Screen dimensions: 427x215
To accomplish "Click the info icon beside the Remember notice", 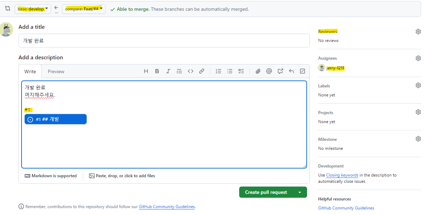I will pyautogui.click(x=21, y=207).
